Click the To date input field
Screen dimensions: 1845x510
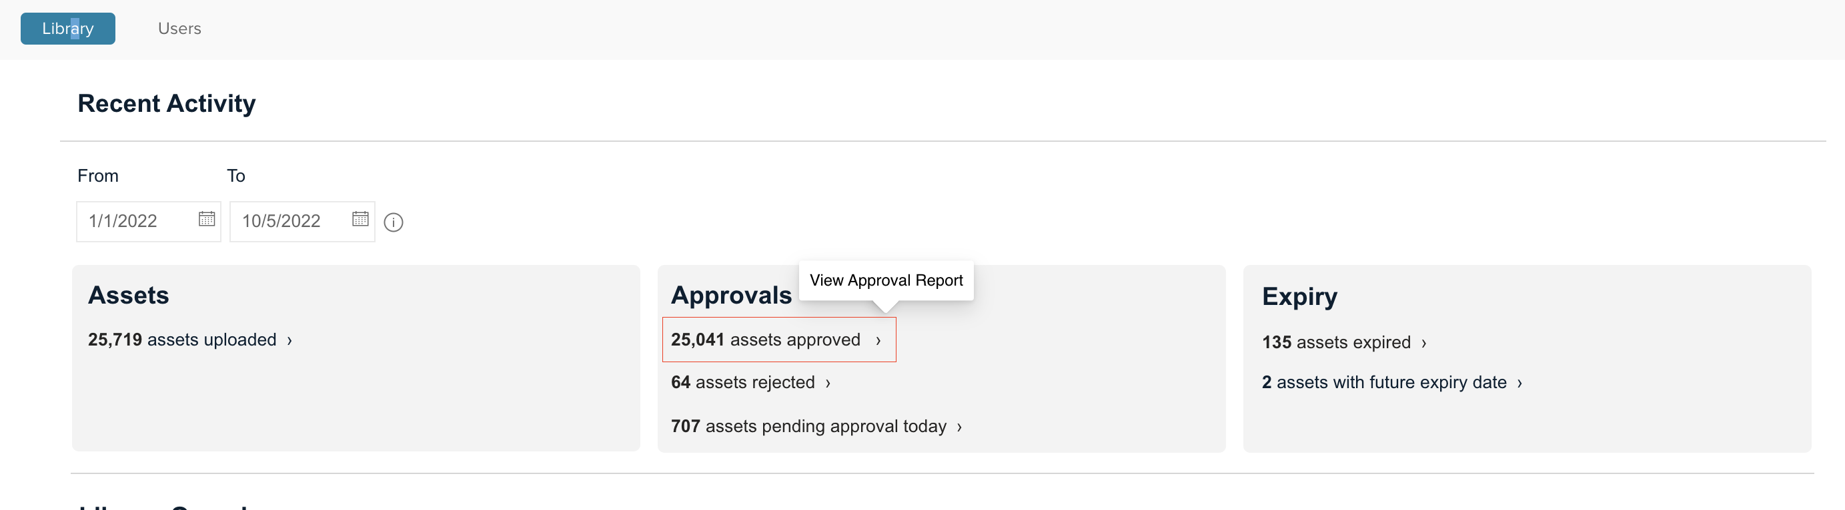coord(302,222)
